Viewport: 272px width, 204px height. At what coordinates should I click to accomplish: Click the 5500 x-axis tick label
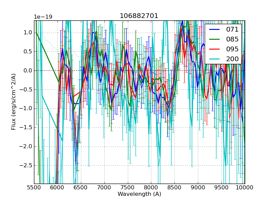coord(34,188)
